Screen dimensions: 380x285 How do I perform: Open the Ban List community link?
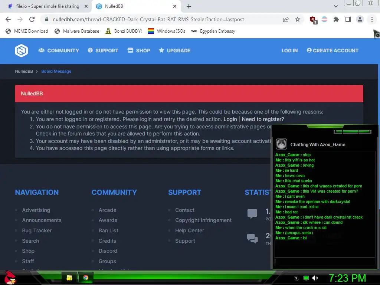108,230
